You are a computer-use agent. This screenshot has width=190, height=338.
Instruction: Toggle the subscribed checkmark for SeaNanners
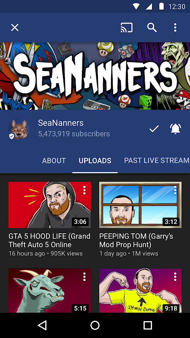point(154,129)
